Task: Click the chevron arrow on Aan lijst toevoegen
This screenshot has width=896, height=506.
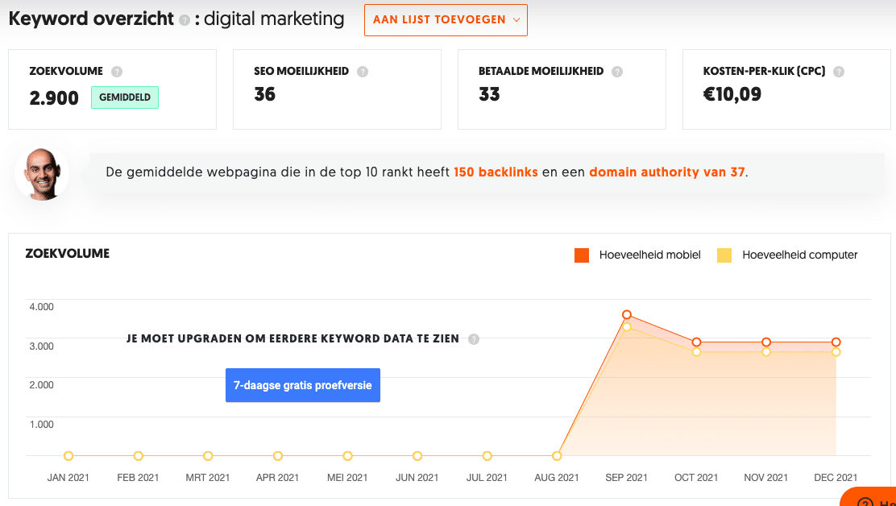Action: tap(516, 20)
